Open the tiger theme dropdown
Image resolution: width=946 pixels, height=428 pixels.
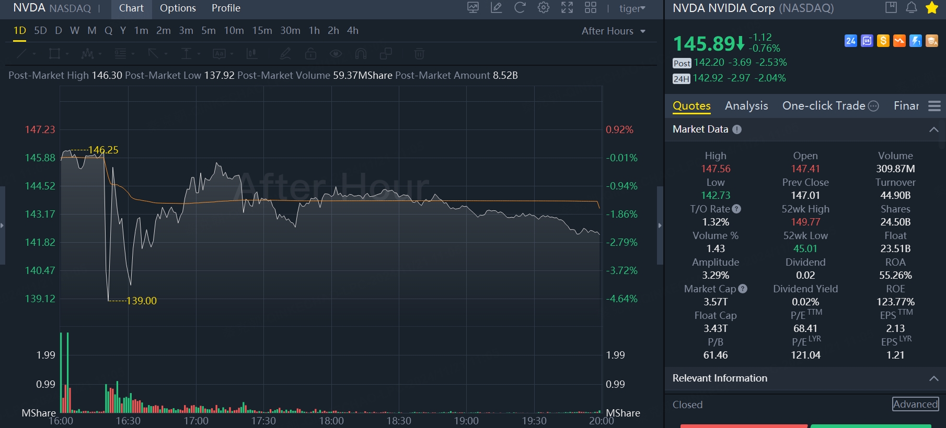[632, 8]
